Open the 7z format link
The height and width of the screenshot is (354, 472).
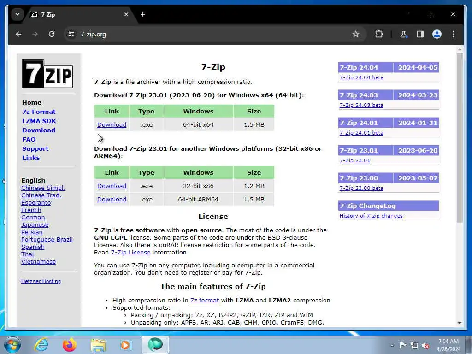[x=205, y=301]
